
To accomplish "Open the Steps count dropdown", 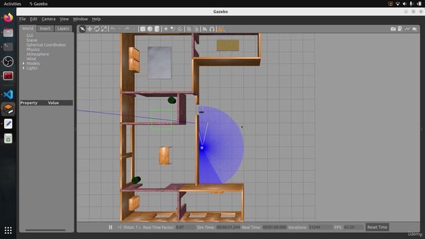I will (132, 227).
